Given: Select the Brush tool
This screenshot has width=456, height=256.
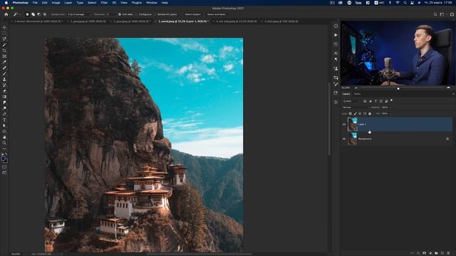Looking at the screenshot, I should [x=4, y=73].
